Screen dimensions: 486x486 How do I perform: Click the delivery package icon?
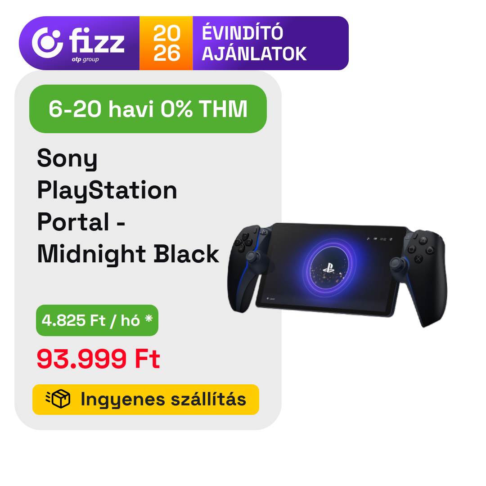point(58,399)
